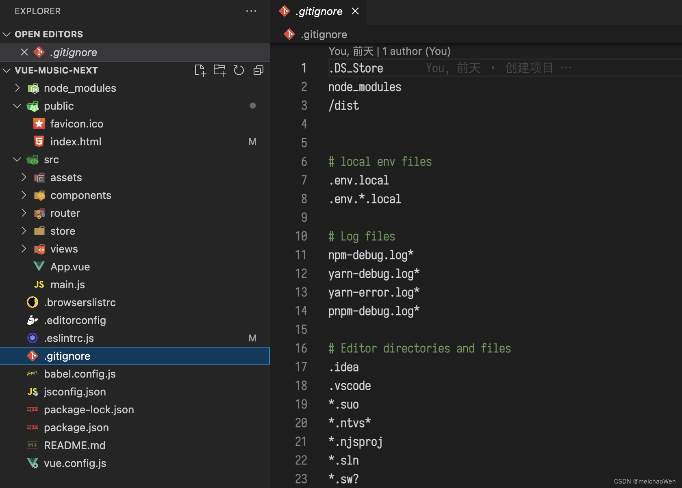The width and height of the screenshot is (682, 488).
Task: Click the node_modules folder icon
Action: pos(33,88)
